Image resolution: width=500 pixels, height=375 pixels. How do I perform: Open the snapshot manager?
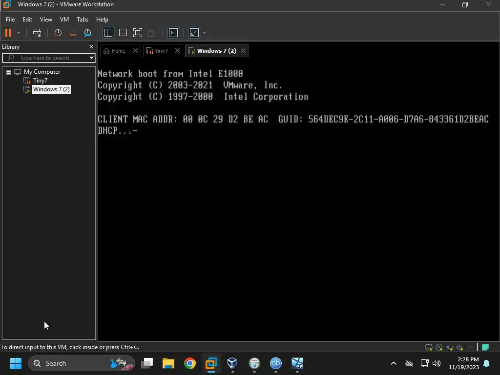pos(87,33)
